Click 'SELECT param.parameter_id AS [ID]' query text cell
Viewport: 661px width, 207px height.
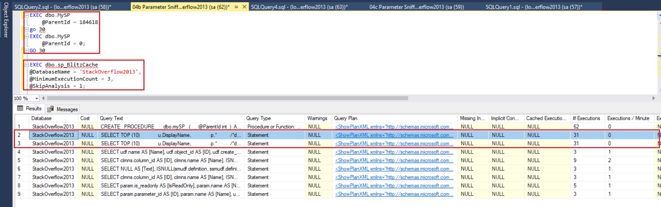[171, 194]
